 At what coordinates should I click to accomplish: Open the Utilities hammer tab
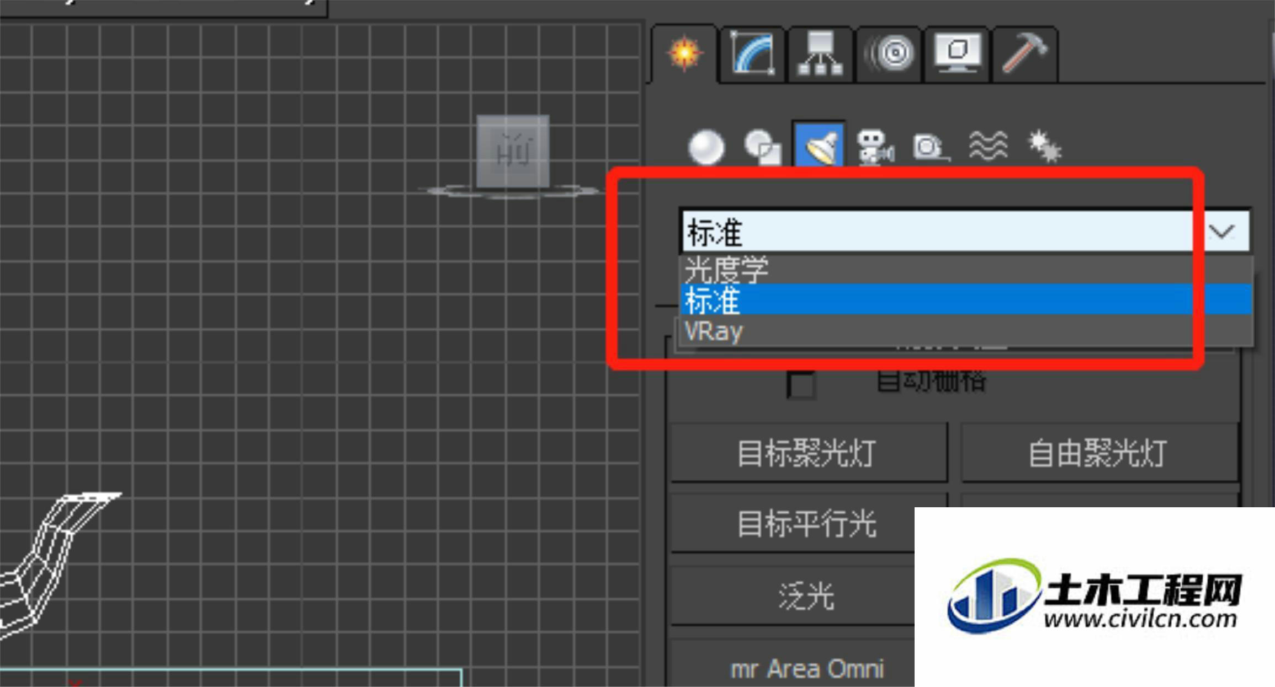pyautogui.click(x=1025, y=54)
